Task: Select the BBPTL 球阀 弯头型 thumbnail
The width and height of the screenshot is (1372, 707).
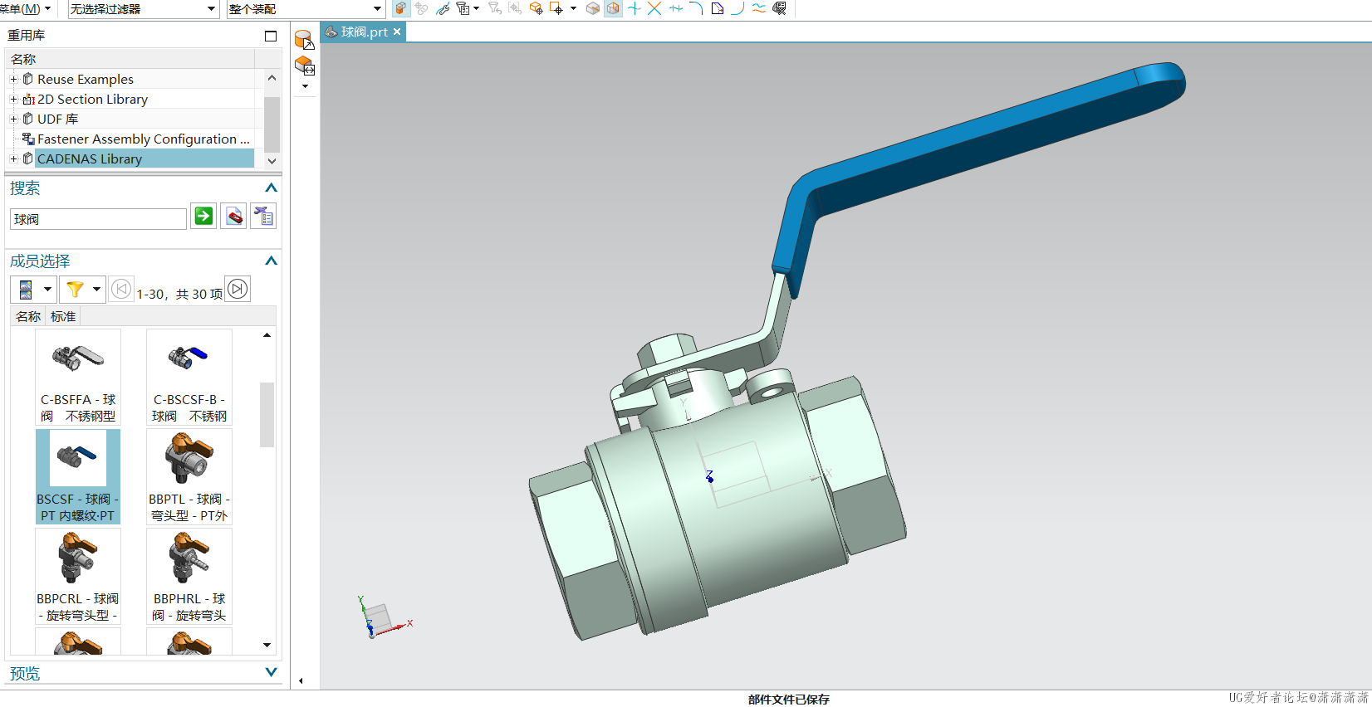Action: 189,476
